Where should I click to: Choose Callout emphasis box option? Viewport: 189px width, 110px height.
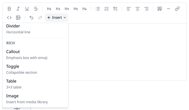click(35, 55)
